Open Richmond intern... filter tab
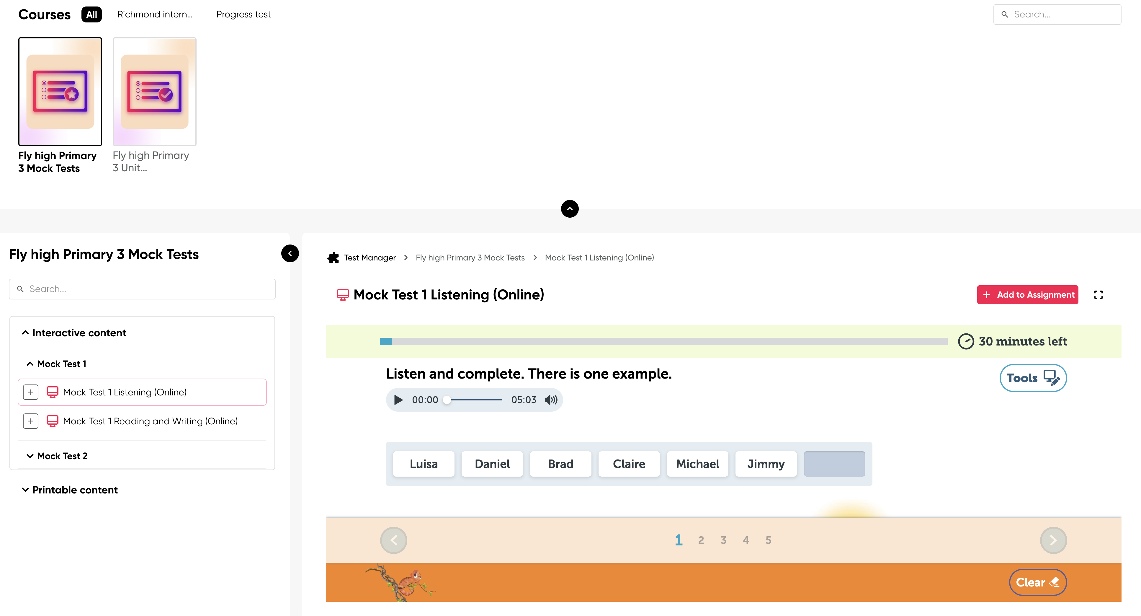The height and width of the screenshot is (616, 1141). pos(155,14)
